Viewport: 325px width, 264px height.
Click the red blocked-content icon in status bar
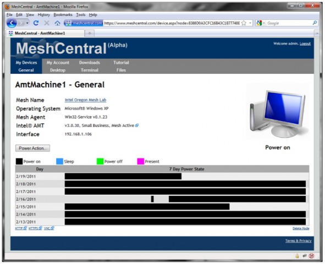click(311, 256)
